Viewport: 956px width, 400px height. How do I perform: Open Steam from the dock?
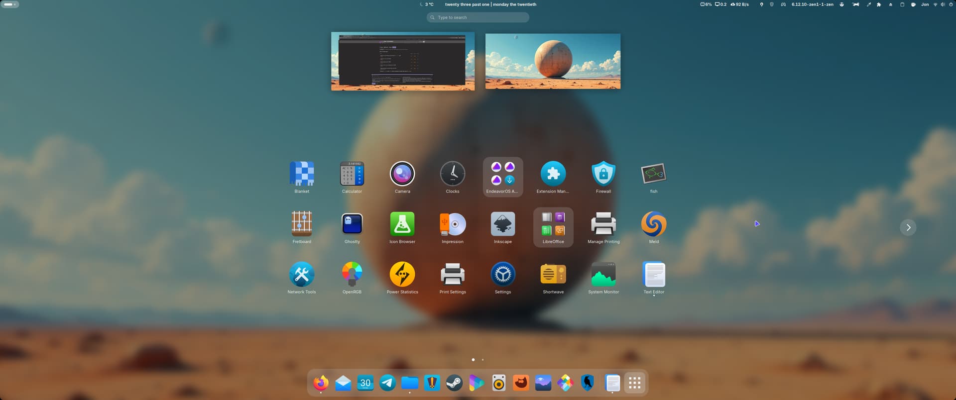454,383
